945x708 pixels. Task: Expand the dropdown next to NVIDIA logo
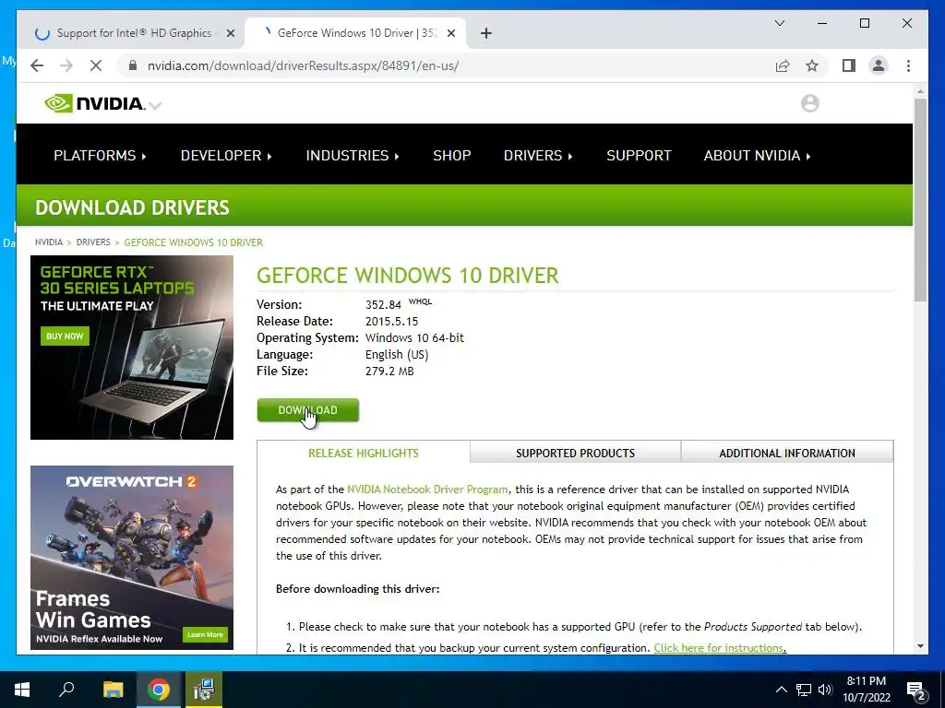[155, 105]
